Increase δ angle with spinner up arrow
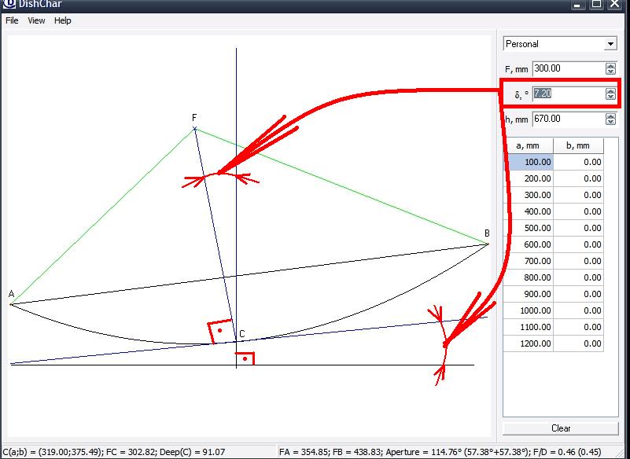Viewport: 630px width, 459px height. pyautogui.click(x=610, y=91)
